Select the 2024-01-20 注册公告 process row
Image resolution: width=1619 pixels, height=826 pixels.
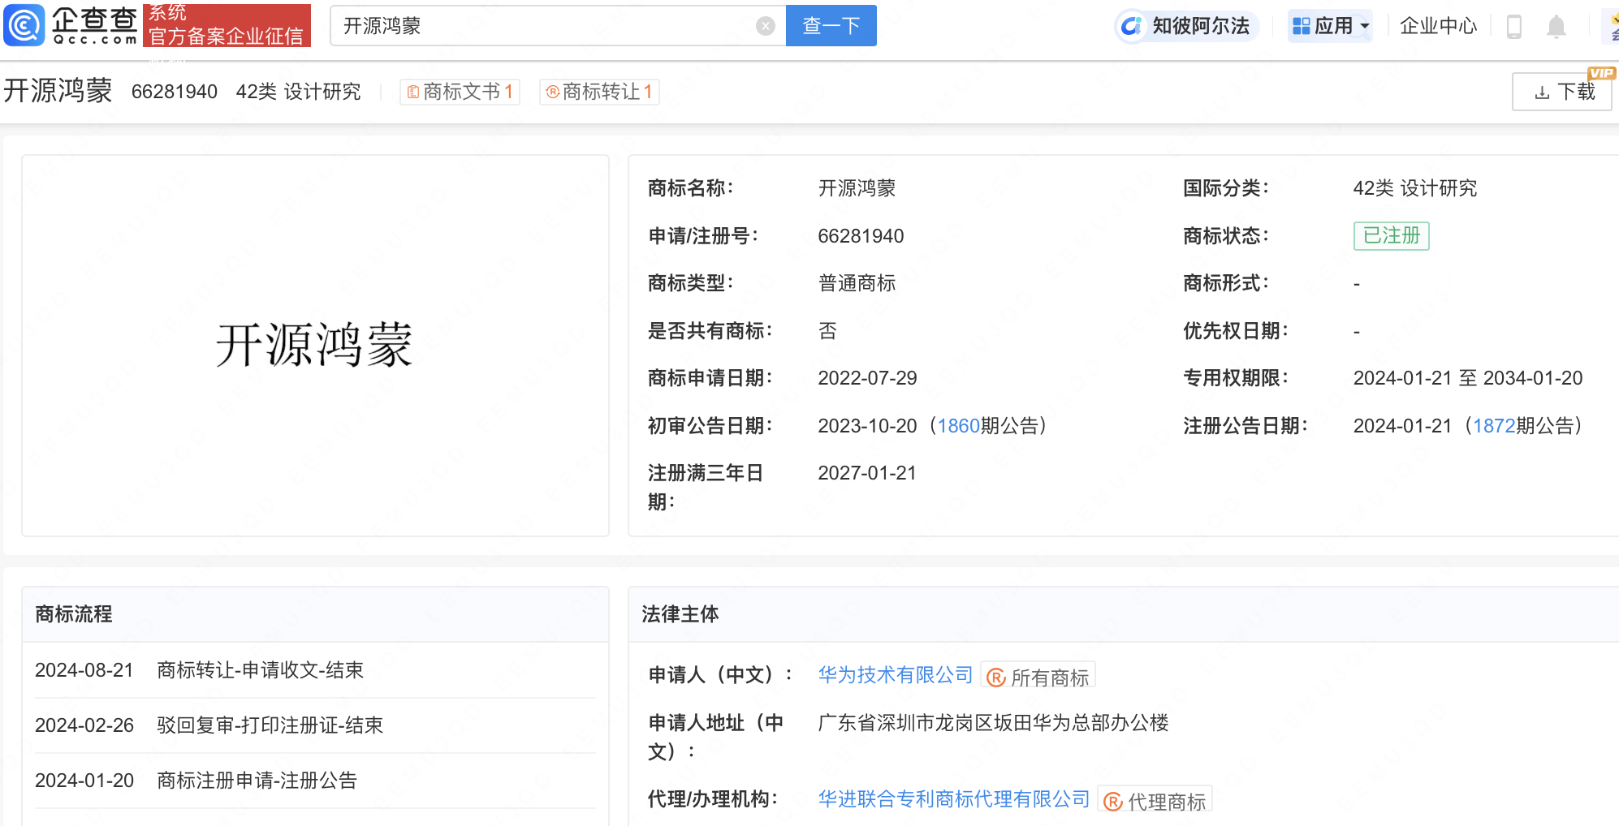pos(315,781)
